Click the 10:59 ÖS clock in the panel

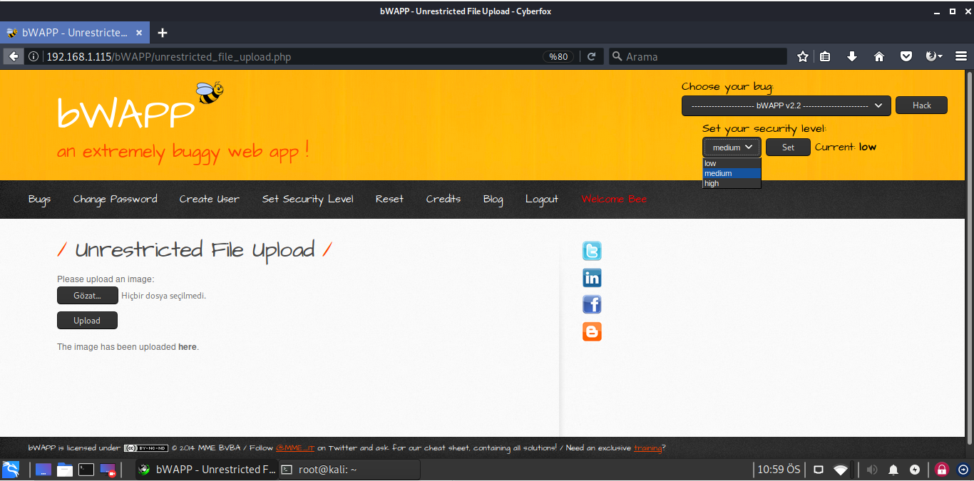779,470
